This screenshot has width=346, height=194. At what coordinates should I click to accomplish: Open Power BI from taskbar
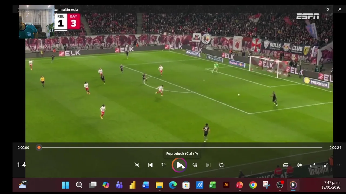132,185
